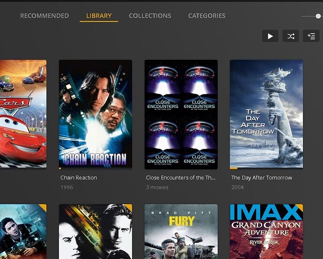This screenshot has width=323, height=259.
Task: Open the Chain Reaction poster
Action: click(x=95, y=115)
